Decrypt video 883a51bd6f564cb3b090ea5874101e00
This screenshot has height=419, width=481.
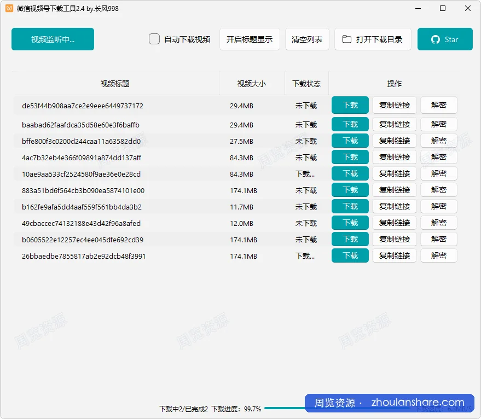(439, 190)
